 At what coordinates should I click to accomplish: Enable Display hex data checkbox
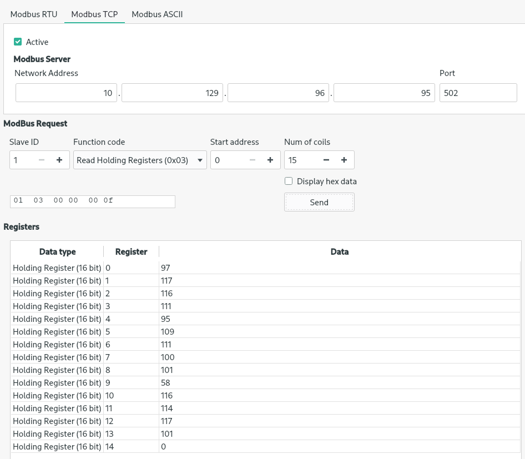(x=289, y=181)
